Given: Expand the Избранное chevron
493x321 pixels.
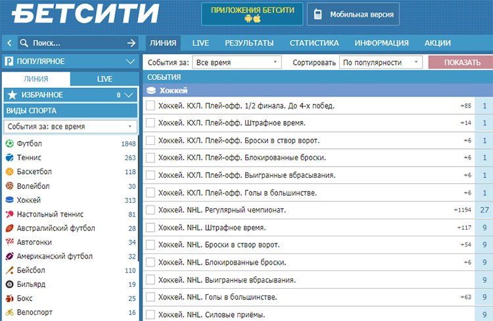Looking at the screenshot, I should [129, 95].
